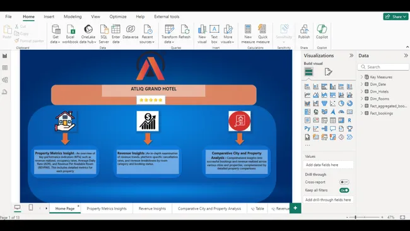Expand the Key Measures table

pos(362,77)
